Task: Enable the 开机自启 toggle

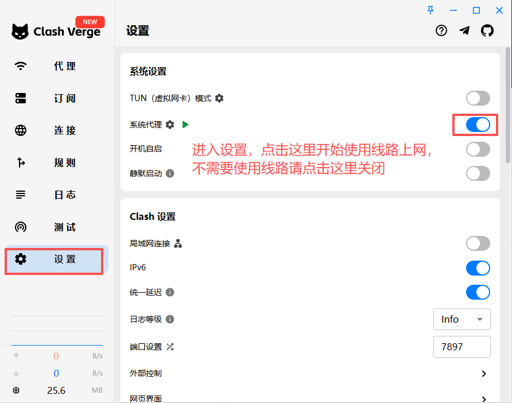Action: click(x=478, y=149)
